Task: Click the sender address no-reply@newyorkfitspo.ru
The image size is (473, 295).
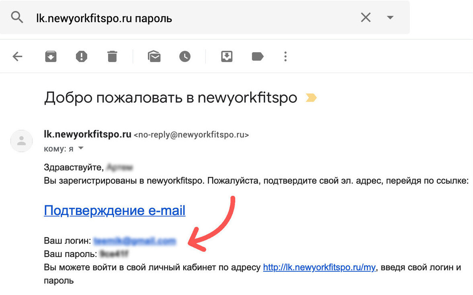Action: (192, 135)
